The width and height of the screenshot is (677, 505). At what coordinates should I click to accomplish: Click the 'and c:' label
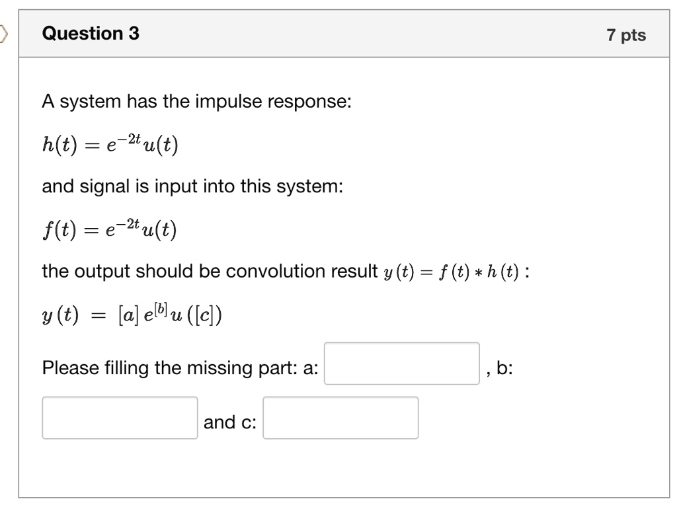(x=230, y=422)
